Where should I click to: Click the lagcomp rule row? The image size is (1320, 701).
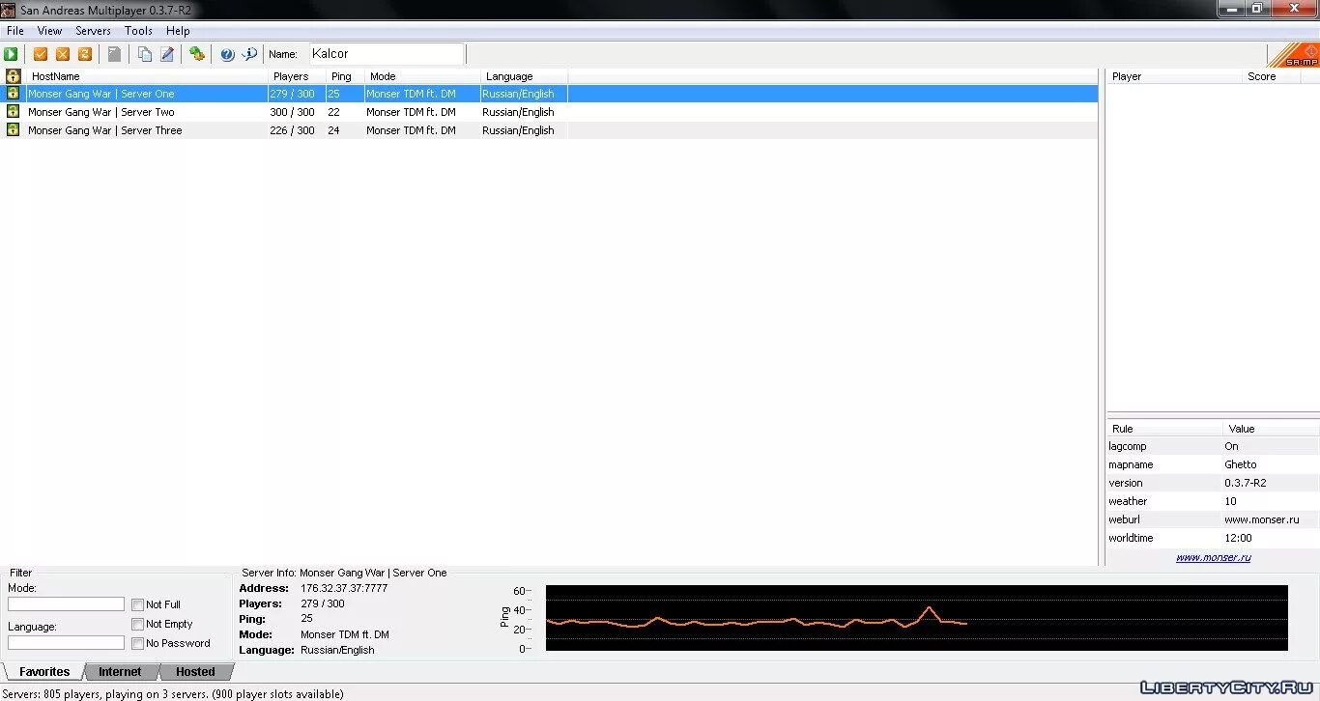point(1213,446)
